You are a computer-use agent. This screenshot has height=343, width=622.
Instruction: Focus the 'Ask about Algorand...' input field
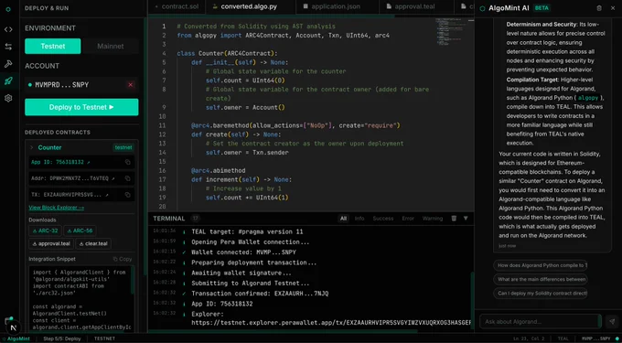pos(541,321)
